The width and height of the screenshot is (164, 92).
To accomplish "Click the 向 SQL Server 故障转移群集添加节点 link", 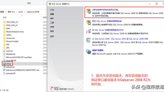I will click(108, 30).
